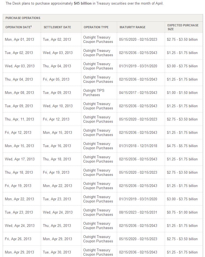The height and width of the screenshot is (257, 205).
Task: Select the Thu, Apr, 11, 2013 operation date
Action: [19, 119]
